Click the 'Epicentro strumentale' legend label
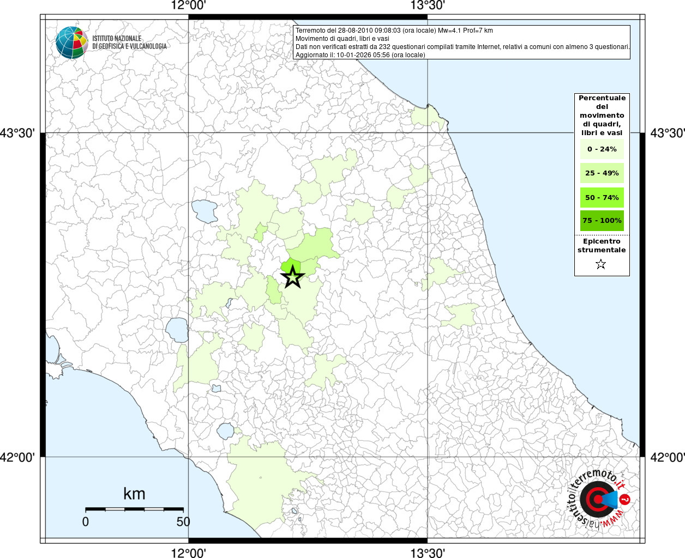 pyautogui.click(x=602, y=246)
